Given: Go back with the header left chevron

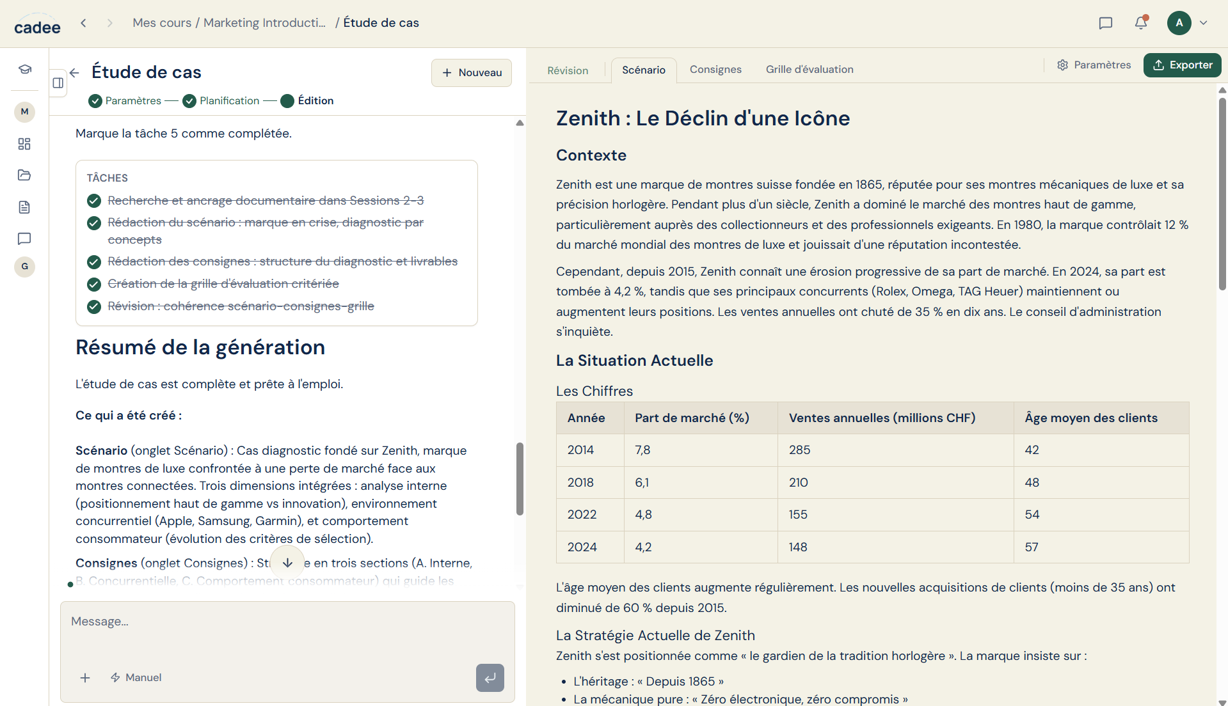Looking at the screenshot, I should point(83,23).
